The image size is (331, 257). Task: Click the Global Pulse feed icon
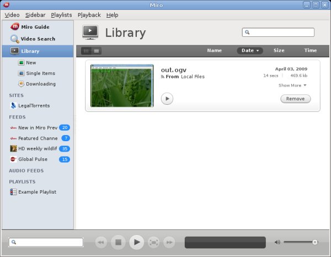(x=13, y=159)
